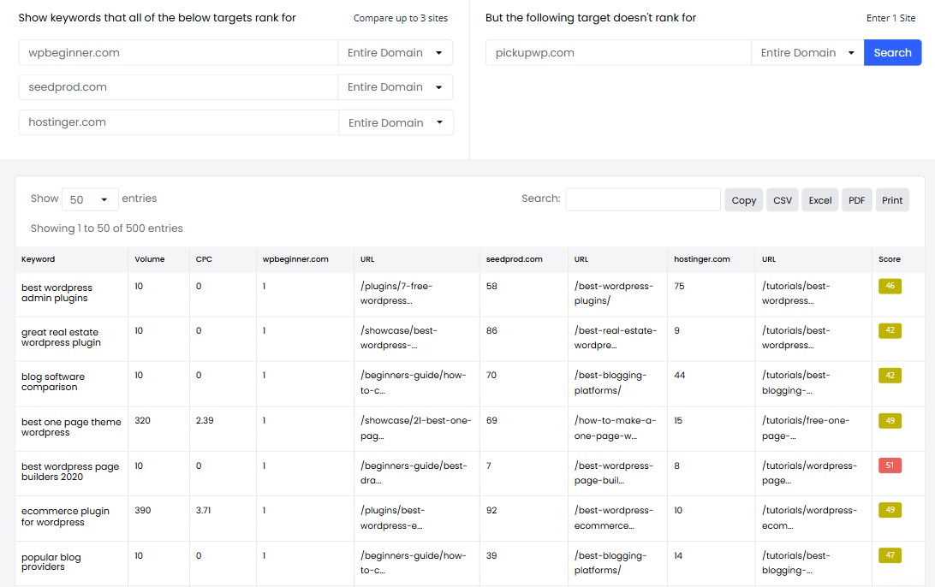This screenshot has height=587, width=935.
Task: Click URL '/plugins/best-wordpress-e...'
Action: [x=392, y=518]
